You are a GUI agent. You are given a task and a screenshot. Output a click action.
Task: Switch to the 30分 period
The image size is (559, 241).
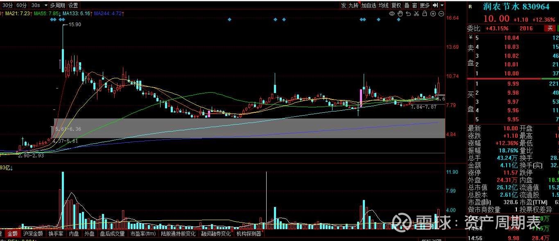7,5
